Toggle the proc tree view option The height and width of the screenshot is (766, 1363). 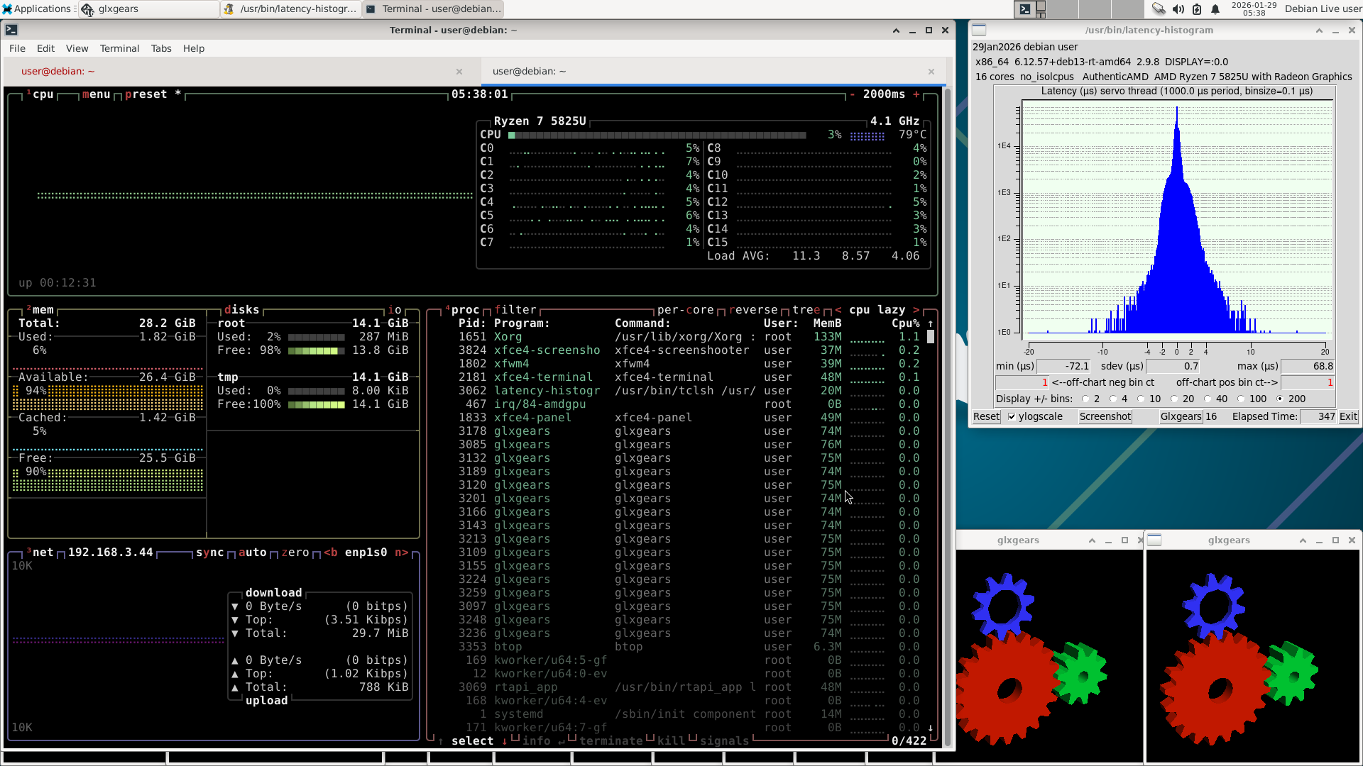tap(806, 310)
